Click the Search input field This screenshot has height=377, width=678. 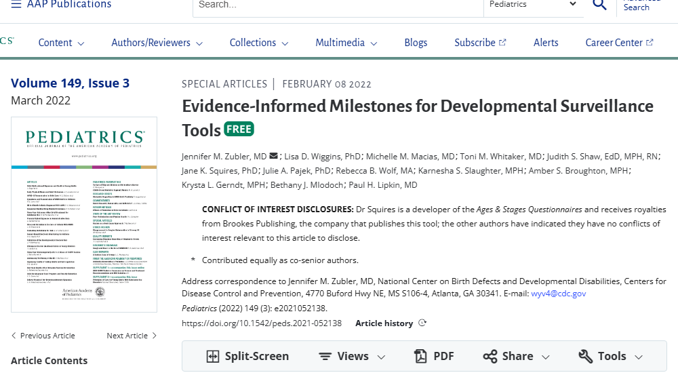click(x=338, y=5)
